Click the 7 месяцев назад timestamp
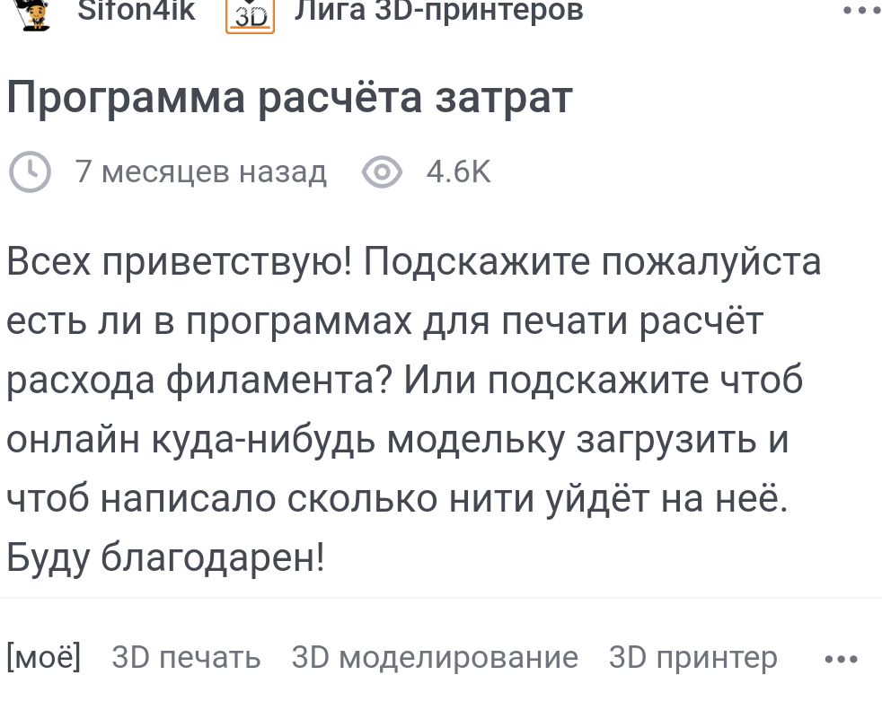 click(x=201, y=171)
